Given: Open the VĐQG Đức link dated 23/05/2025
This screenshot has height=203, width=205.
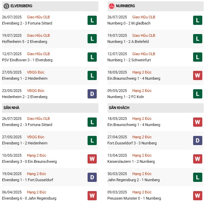Looking at the screenshot, I should pos(36,91).
